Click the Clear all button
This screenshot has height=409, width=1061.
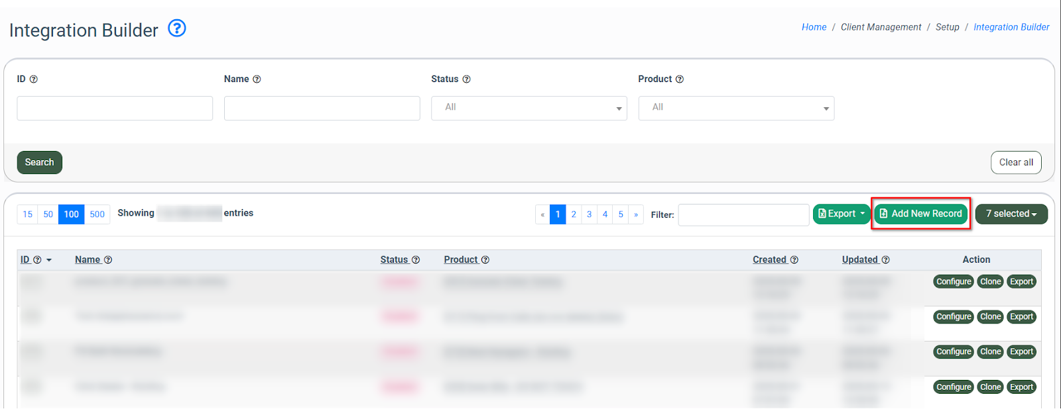(1015, 163)
